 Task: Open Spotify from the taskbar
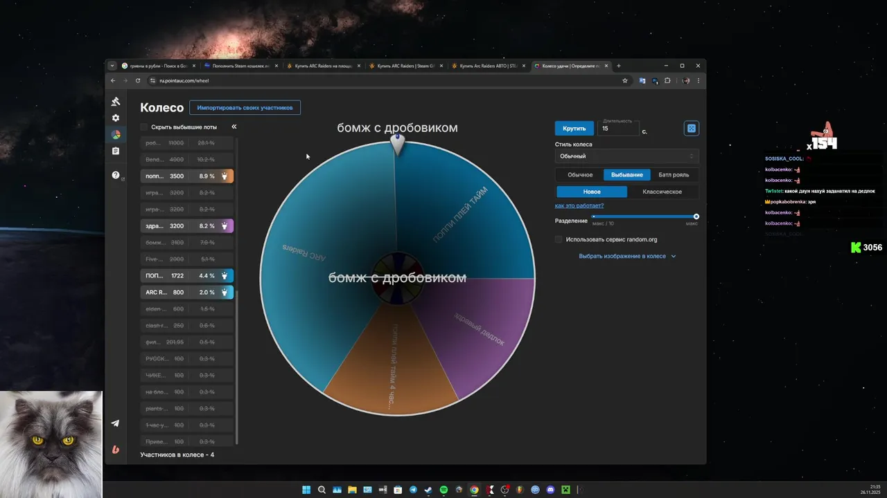point(443,490)
